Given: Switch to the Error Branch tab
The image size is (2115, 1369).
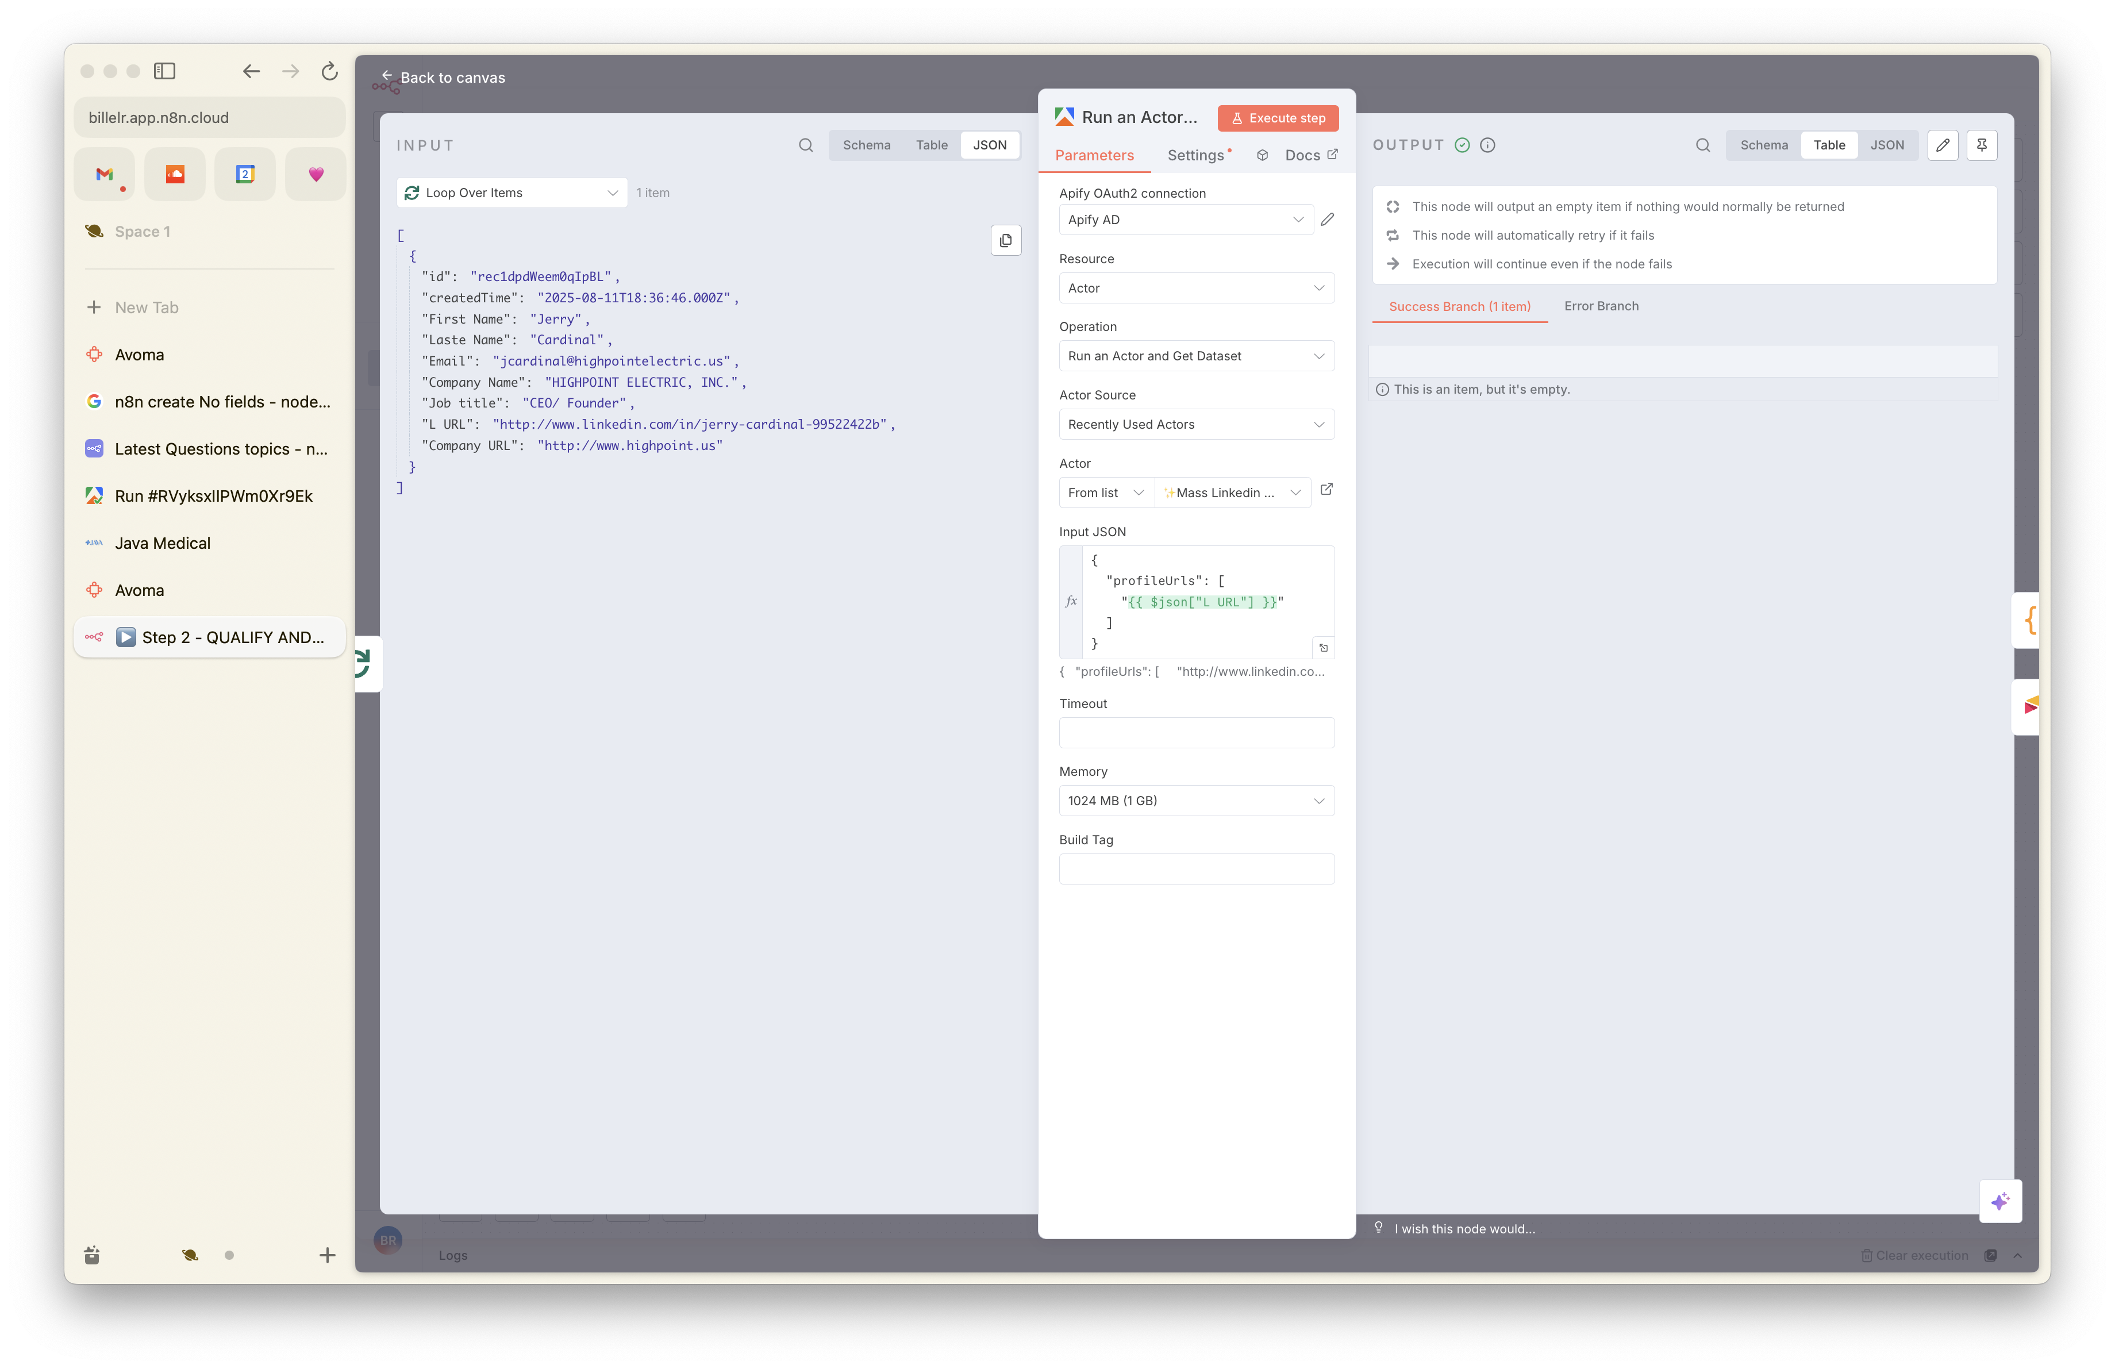Looking at the screenshot, I should [x=1601, y=306].
